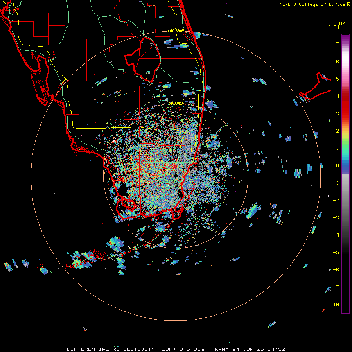This screenshot has width=352, height=352.
Task: Click the Differential Reflectivity product title caption
Action: coord(176,349)
